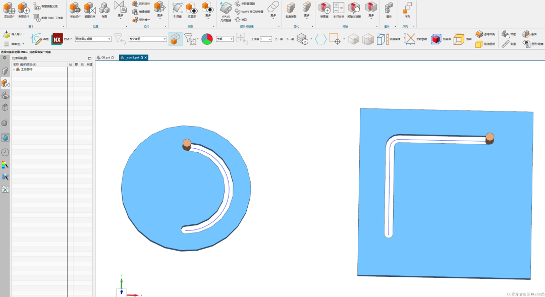Open the History clock icon in sidebar
This screenshot has width=545, height=297.
tap(5, 152)
